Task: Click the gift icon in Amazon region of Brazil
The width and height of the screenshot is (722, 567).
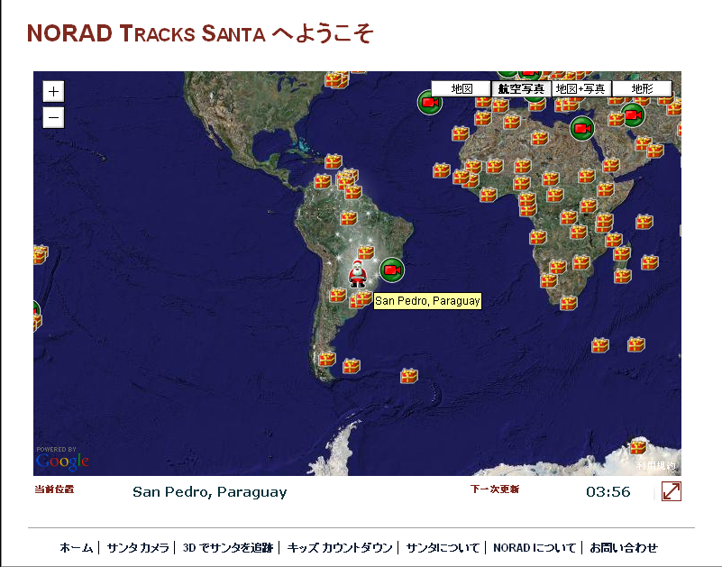Action: [x=349, y=218]
